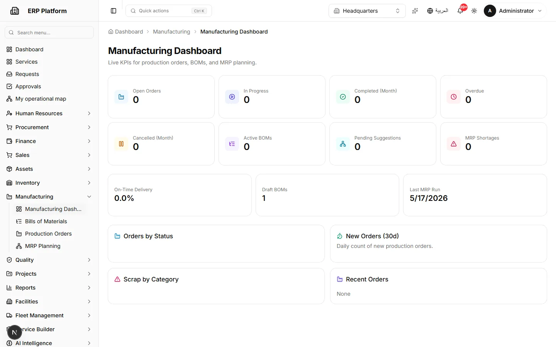Image resolution: width=556 pixels, height=347 pixels.
Task: Open Production Orders
Action: point(49,234)
